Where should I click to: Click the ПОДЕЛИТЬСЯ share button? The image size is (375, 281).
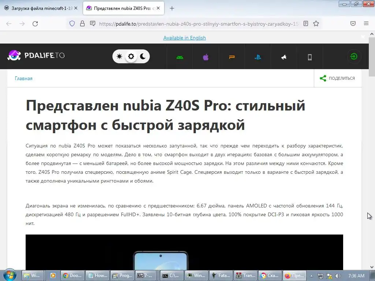tap(337, 78)
